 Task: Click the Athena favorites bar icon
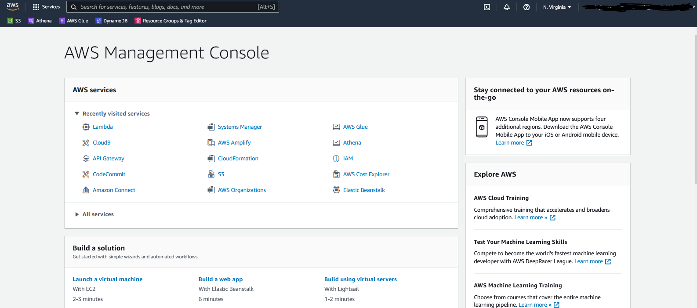click(x=31, y=21)
